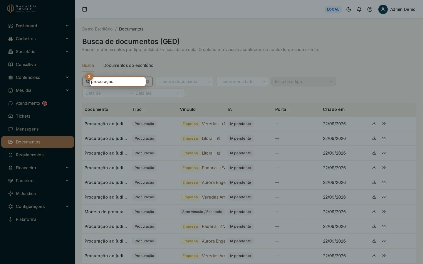Expand the Contencioso menu chevron
This screenshot has width=423, height=264.
click(67, 77)
